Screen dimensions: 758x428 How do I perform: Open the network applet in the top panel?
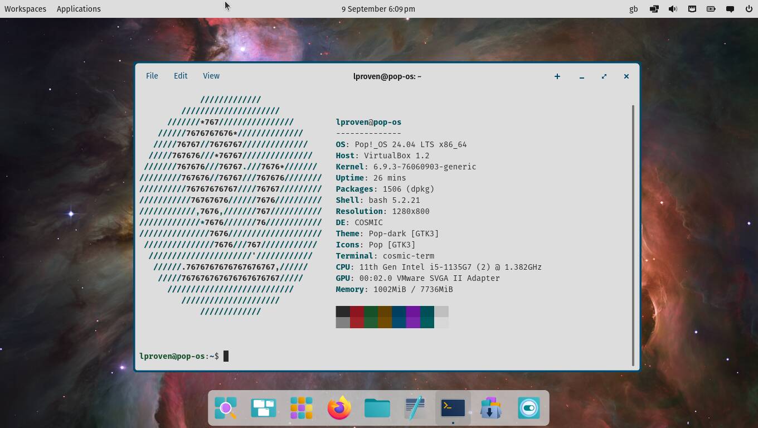tap(654, 8)
